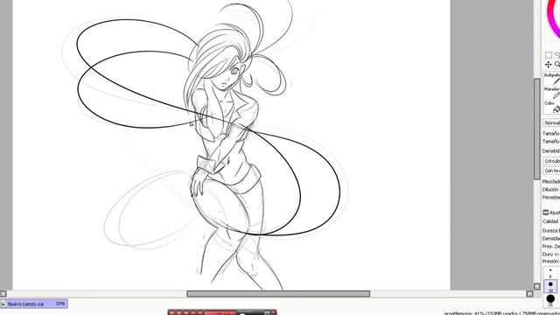
Task: Click the Presión pressure setting row
Action: (550, 262)
